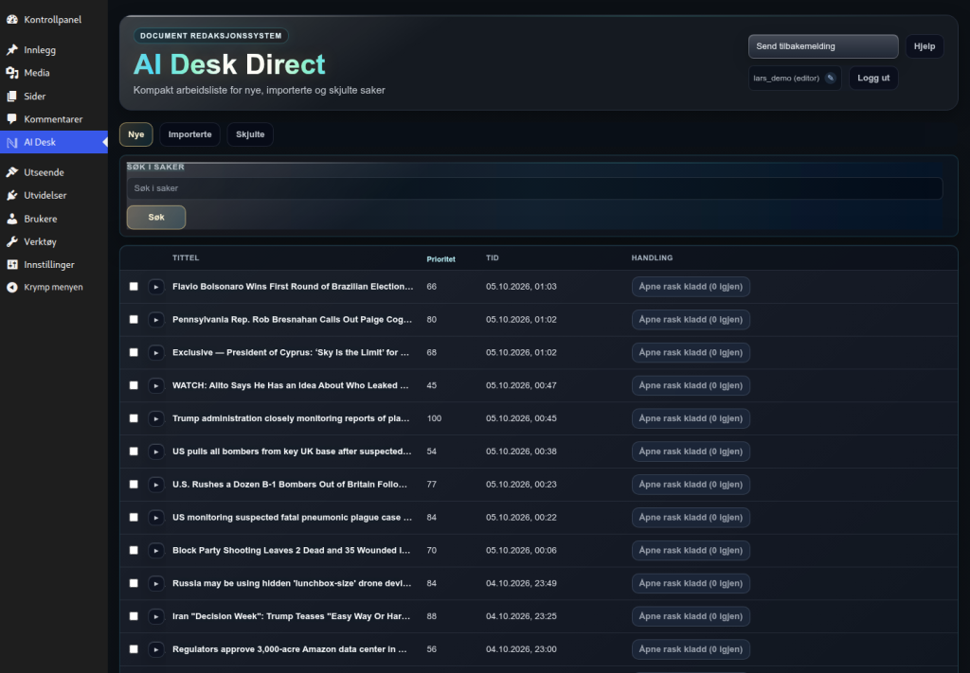Click the Utvidelser plugin icon

(x=11, y=195)
